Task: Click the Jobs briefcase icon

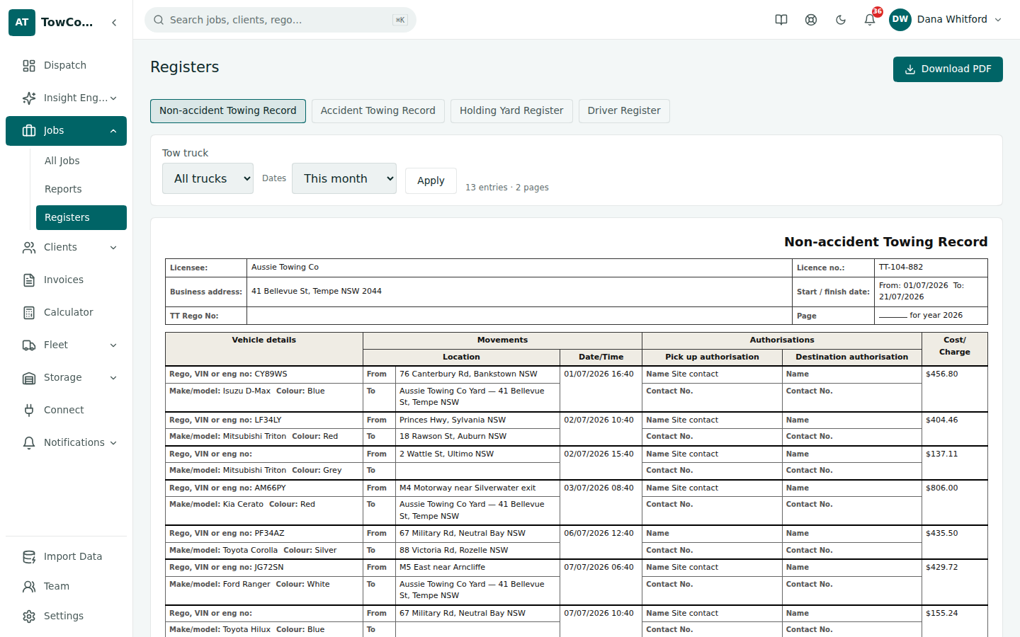Action: coord(29,131)
